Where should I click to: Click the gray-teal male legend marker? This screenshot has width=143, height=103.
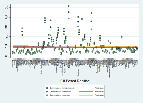47,95
